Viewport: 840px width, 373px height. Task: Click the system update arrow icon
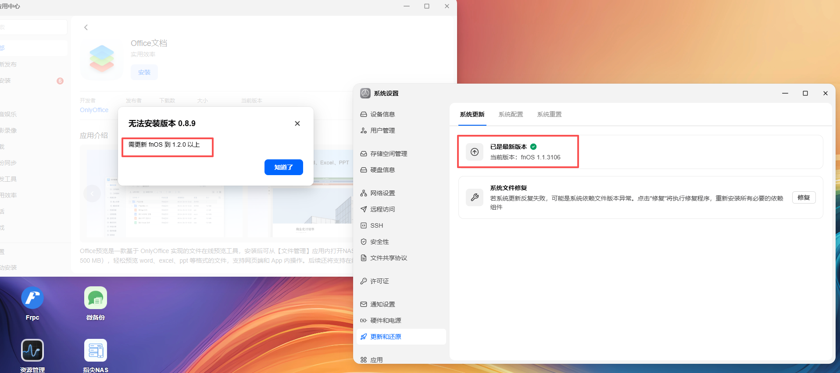point(475,152)
